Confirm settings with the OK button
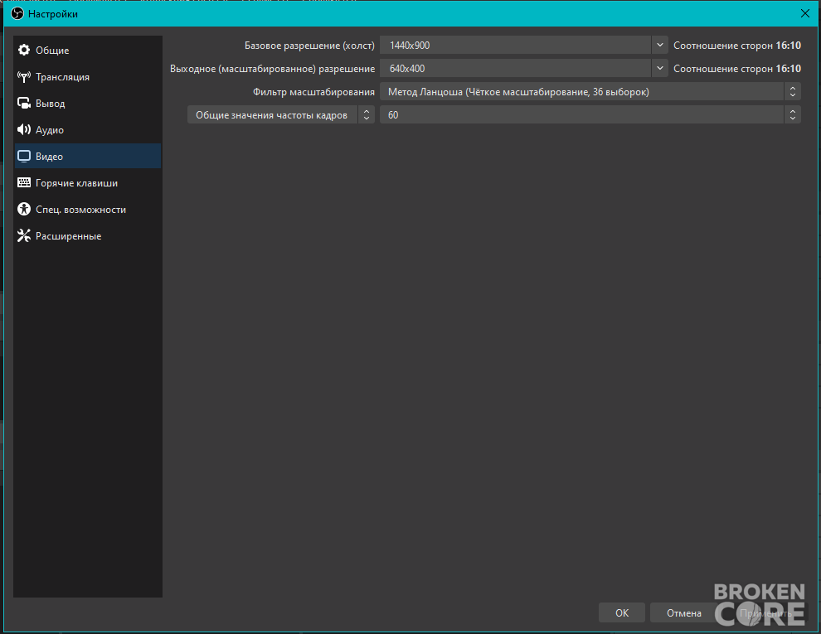This screenshot has width=821, height=634. point(621,612)
